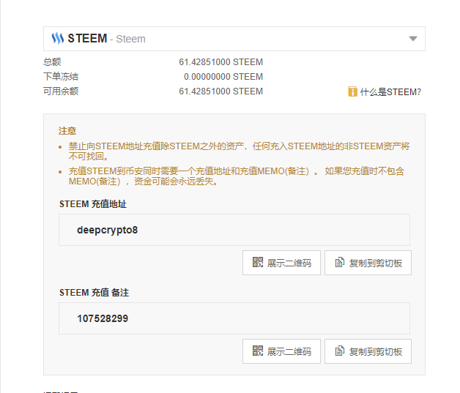Click the 下单冻结 value 0.00000000 STEEM
This screenshot has width=460, height=393.
(x=223, y=77)
